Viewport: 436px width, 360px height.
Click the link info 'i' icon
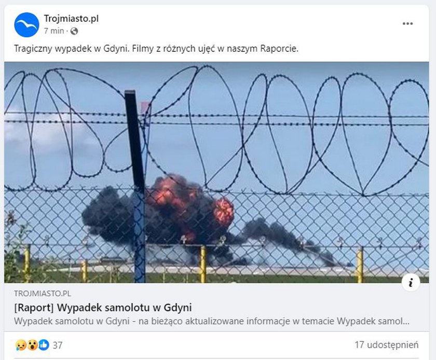click(x=411, y=282)
